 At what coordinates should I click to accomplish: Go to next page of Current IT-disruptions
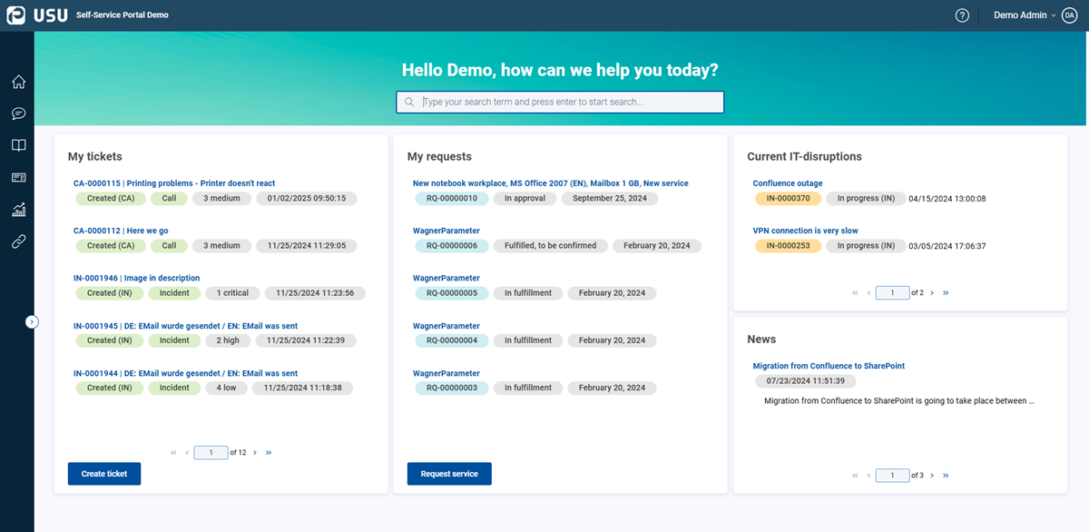coord(932,292)
